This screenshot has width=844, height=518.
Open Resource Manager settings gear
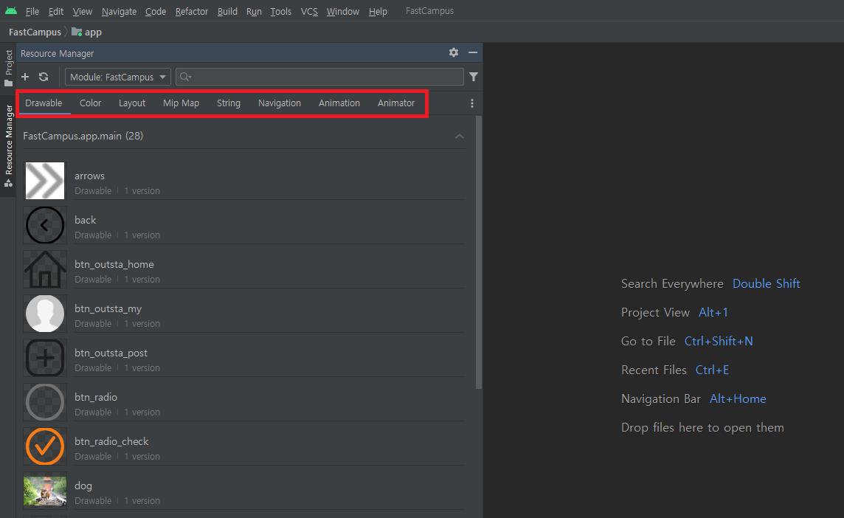(x=454, y=53)
